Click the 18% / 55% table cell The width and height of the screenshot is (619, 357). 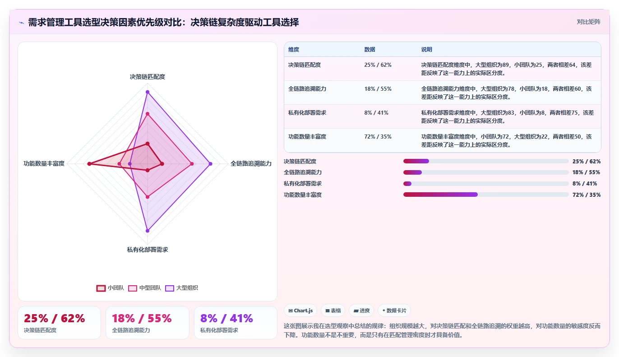(x=378, y=89)
